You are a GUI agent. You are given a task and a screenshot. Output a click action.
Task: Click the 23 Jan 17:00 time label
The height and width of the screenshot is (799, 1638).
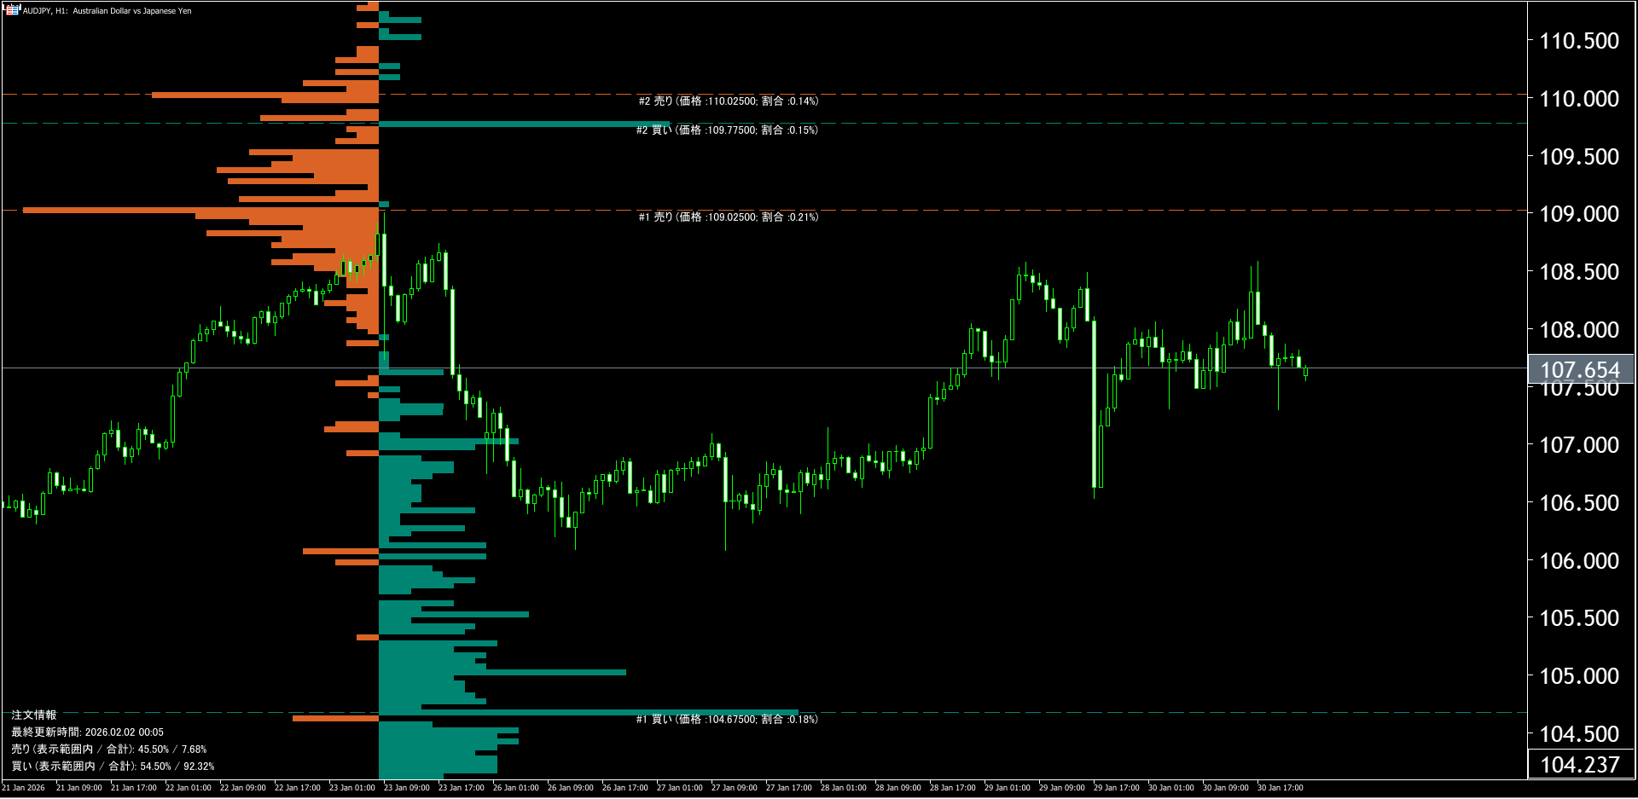point(462,788)
